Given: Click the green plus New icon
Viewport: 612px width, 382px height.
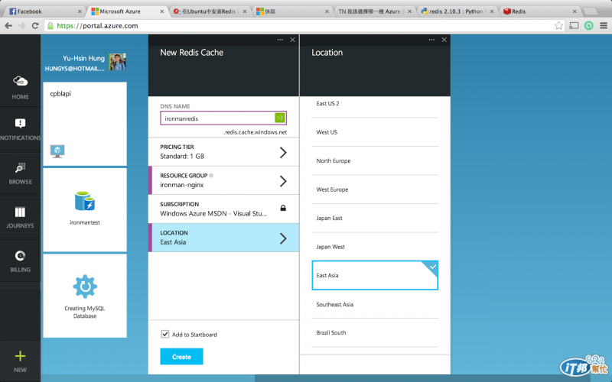Looking at the screenshot, I should pos(21,355).
